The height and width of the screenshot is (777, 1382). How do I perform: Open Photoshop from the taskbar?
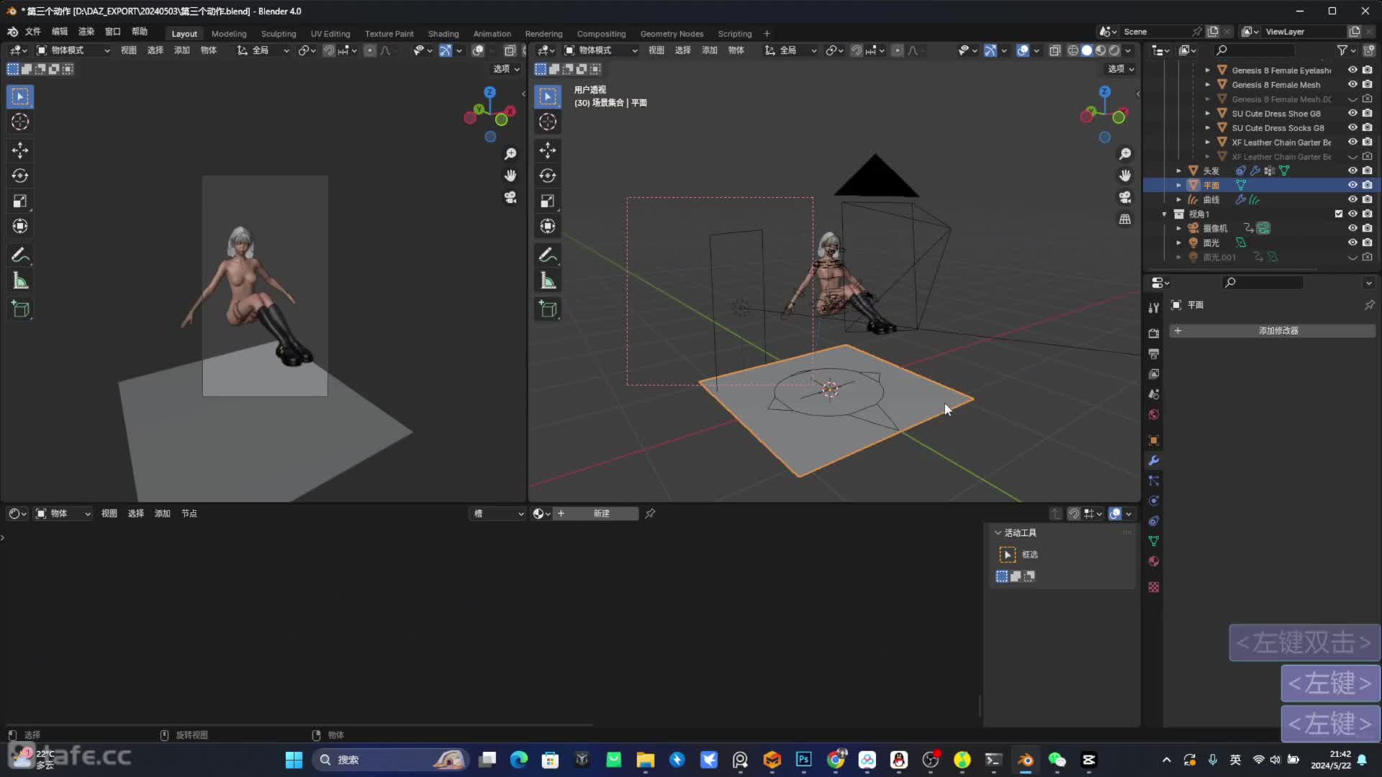[804, 760]
